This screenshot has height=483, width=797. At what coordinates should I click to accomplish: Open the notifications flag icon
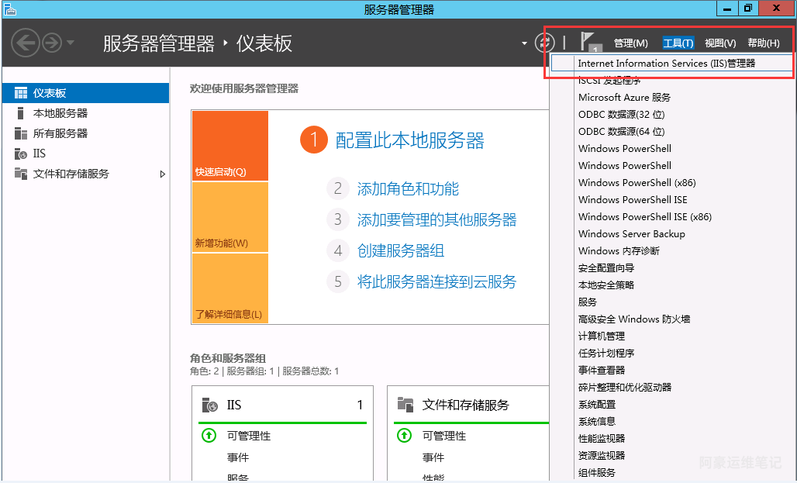pyautogui.click(x=591, y=43)
